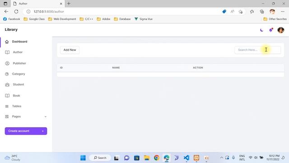Open the Database bookmark folder
This screenshot has height=163, width=289.
pyautogui.click(x=122, y=19)
